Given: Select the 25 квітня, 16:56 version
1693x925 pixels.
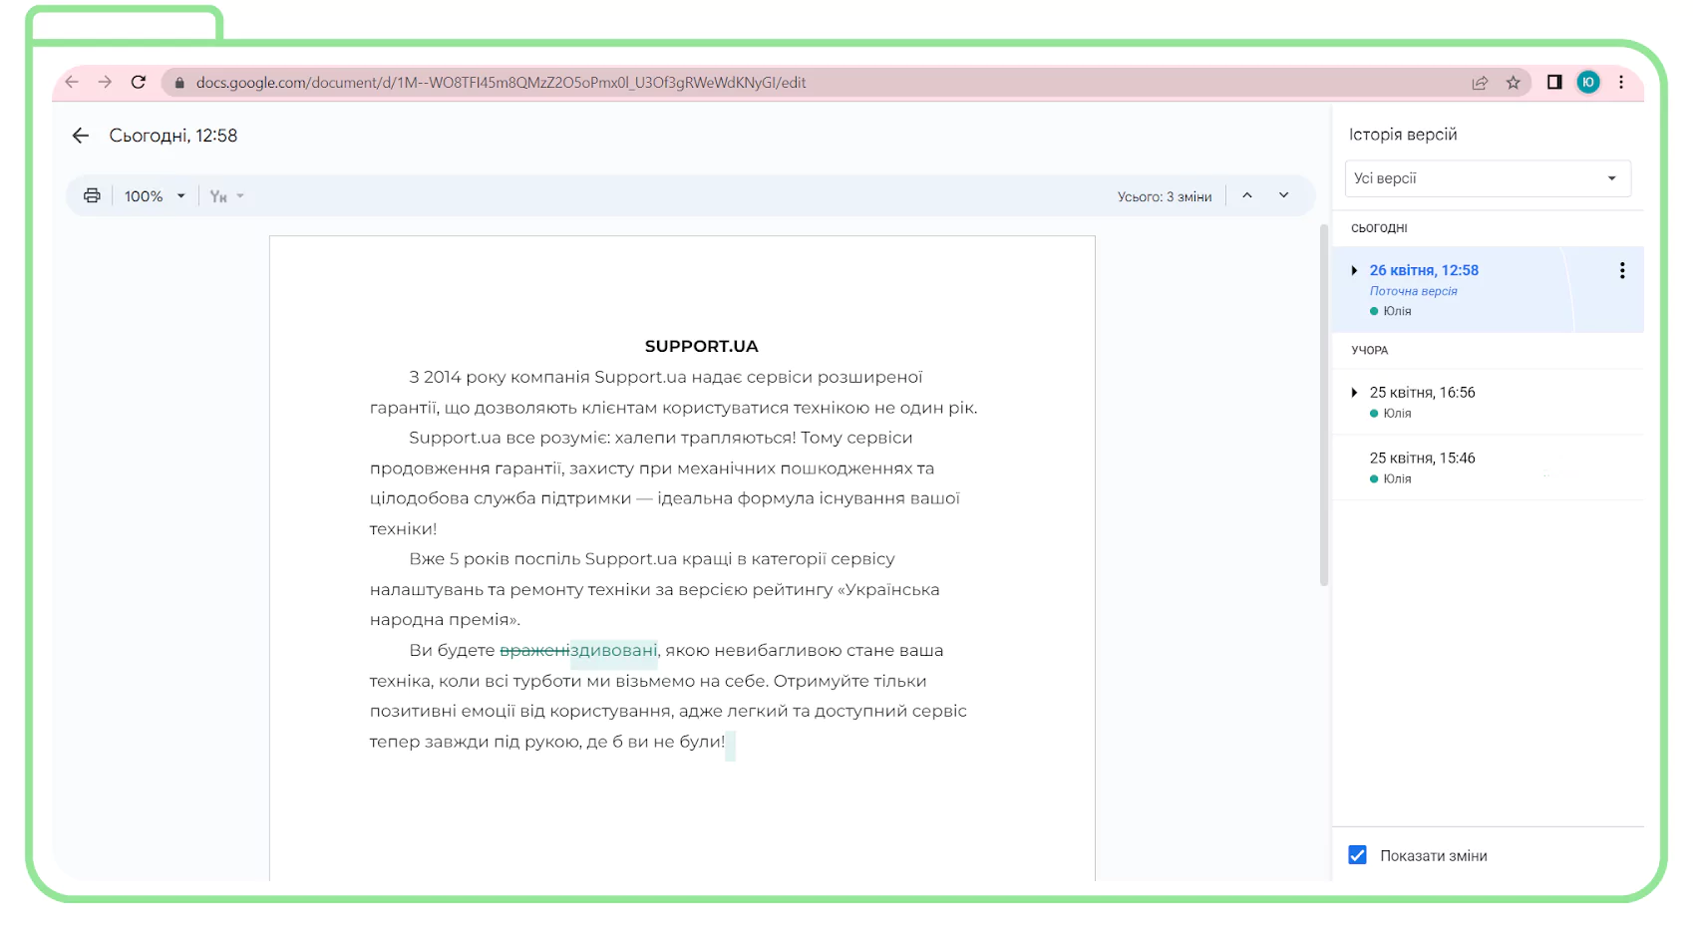Looking at the screenshot, I should tap(1488, 403).
